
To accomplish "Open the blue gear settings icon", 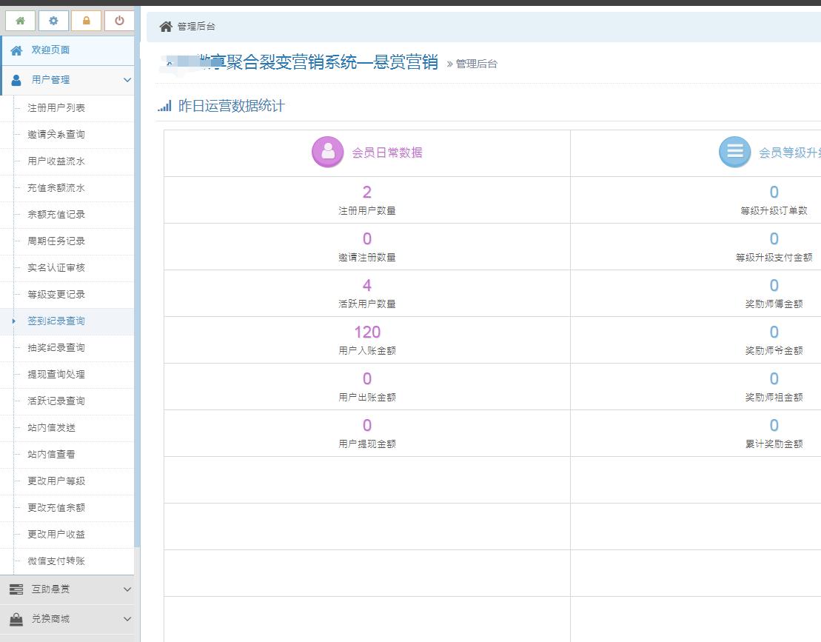I will pyautogui.click(x=53, y=21).
